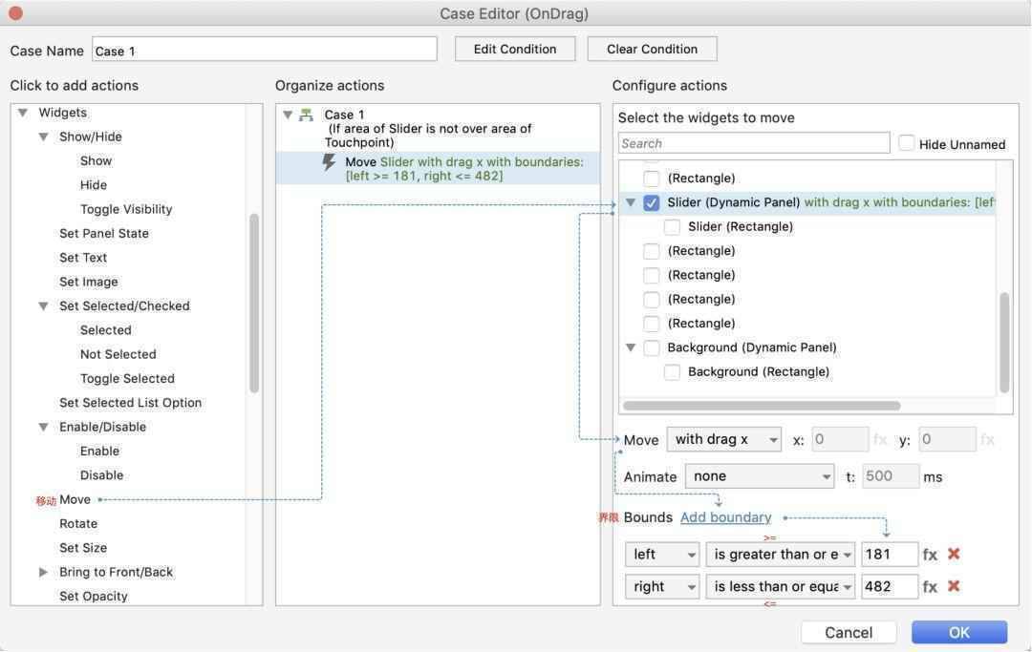Viewport: 1032px width, 652px height.
Task: Add the Toggle Visibility action
Action: pyautogui.click(x=126, y=210)
